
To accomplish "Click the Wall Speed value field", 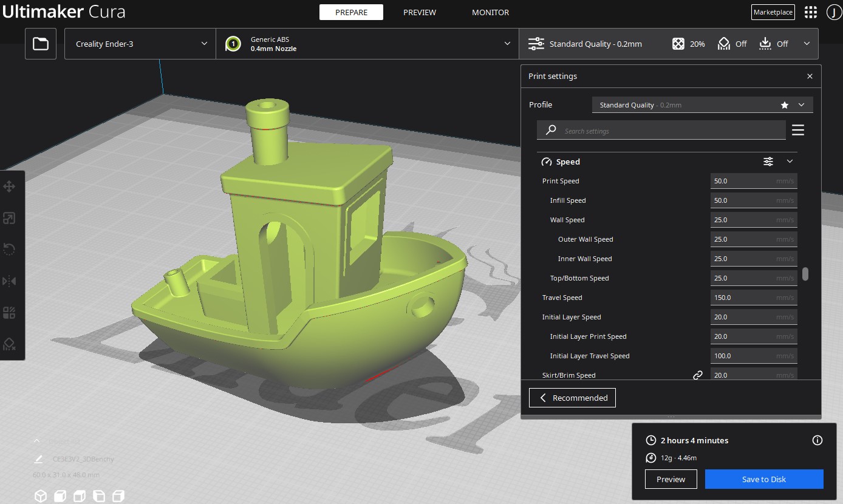I will click(x=754, y=220).
